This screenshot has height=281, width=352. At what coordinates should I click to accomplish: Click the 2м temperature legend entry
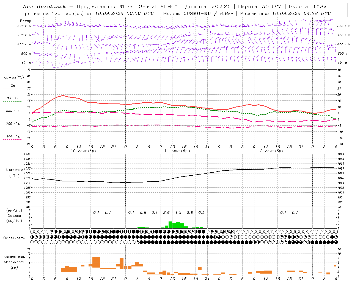coord(13,86)
